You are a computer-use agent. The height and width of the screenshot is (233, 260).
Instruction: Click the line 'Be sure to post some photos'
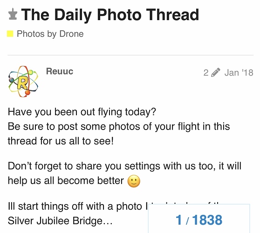tap(119, 127)
